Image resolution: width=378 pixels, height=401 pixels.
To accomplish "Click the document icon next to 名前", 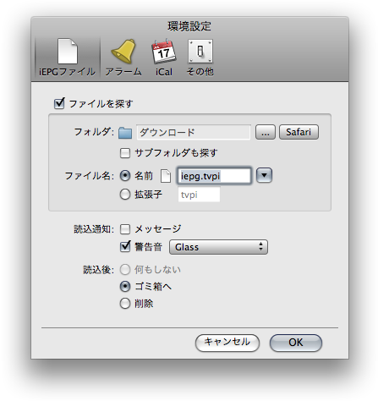I will coord(166,176).
